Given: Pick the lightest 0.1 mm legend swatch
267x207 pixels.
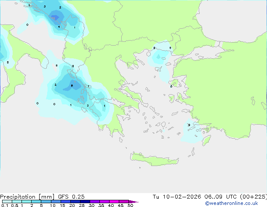Looking at the screenshot, I should pos(7,202).
